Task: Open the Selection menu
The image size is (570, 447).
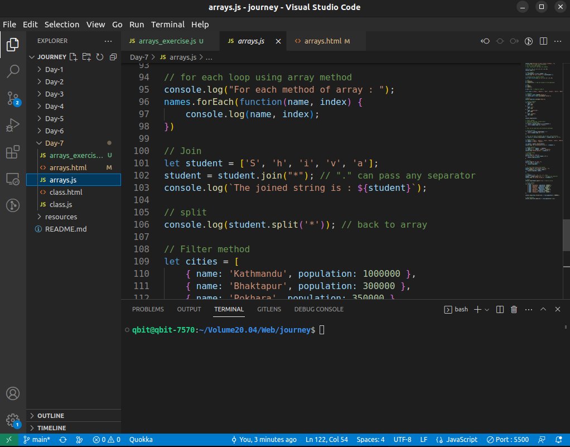Action: [62, 25]
